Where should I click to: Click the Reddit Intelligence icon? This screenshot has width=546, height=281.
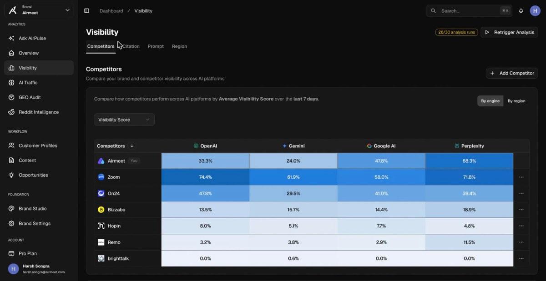pyautogui.click(x=11, y=112)
